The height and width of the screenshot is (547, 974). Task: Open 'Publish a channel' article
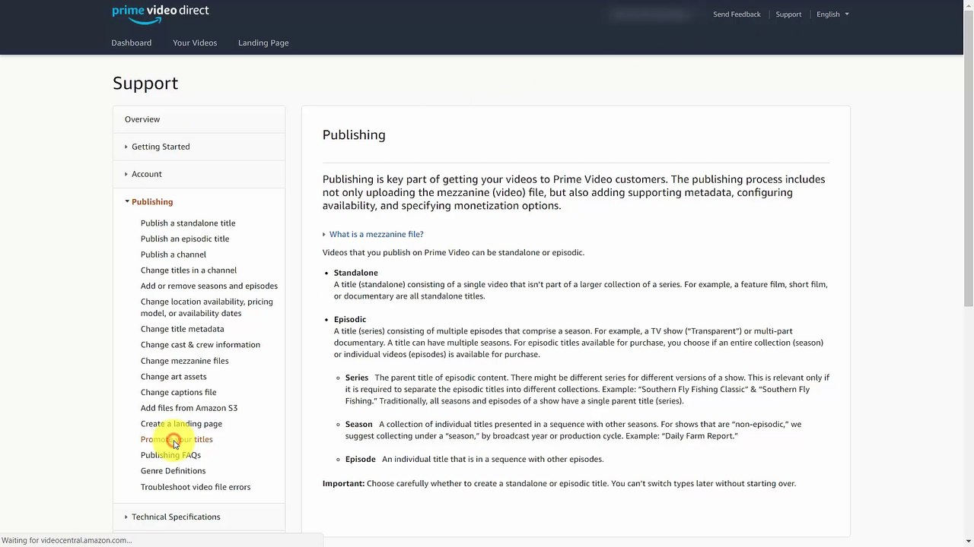click(173, 255)
